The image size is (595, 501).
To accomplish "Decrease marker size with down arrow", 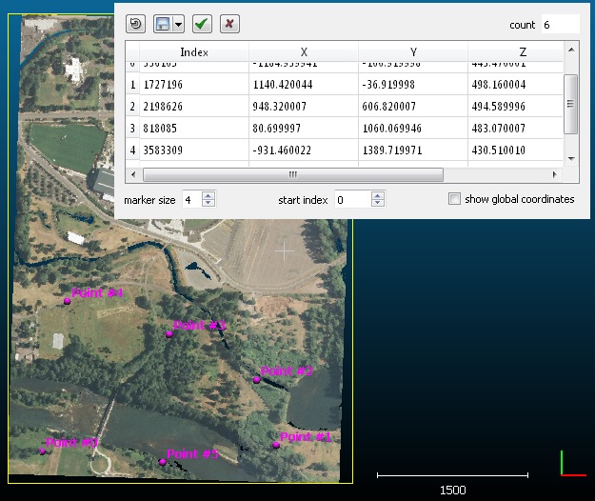I will click(x=209, y=204).
